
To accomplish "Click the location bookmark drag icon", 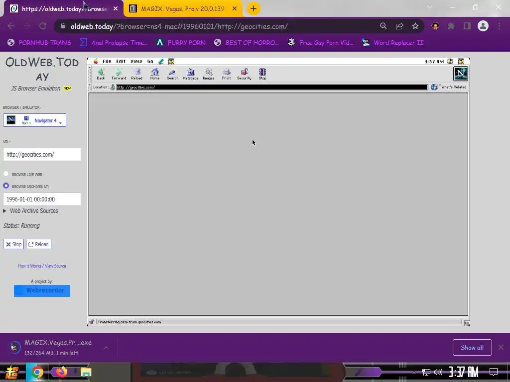I will coord(112,87).
